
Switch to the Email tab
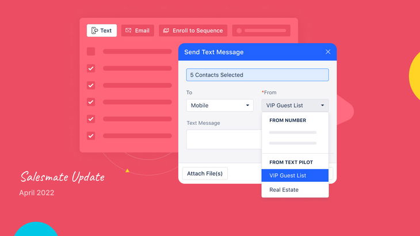click(138, 31)
